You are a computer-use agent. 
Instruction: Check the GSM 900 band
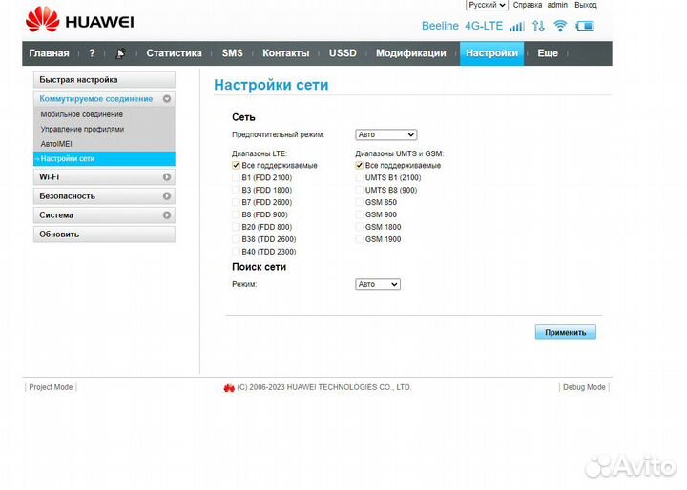point(360,214)
